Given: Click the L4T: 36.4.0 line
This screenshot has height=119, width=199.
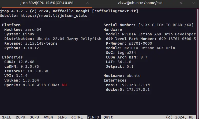Looking at the screenshot, I should point(118,62).
